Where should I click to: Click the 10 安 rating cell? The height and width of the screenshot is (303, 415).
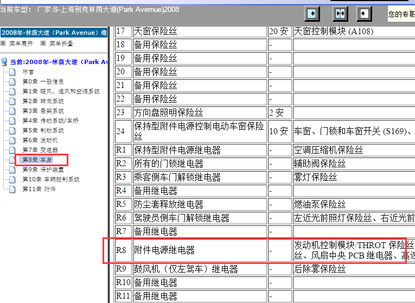(x=280, y=131)
